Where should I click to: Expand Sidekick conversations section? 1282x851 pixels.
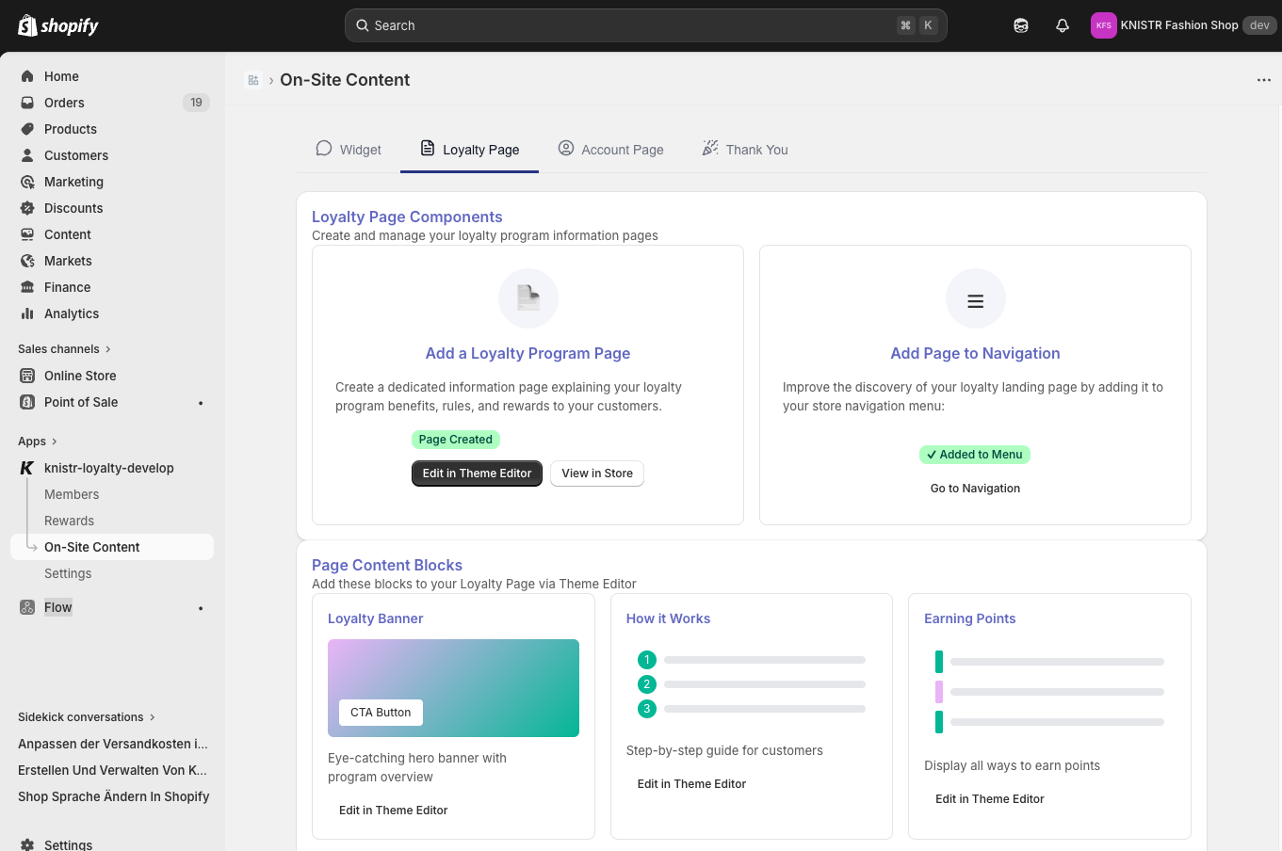pyautogui.click(x=87, y=716)
